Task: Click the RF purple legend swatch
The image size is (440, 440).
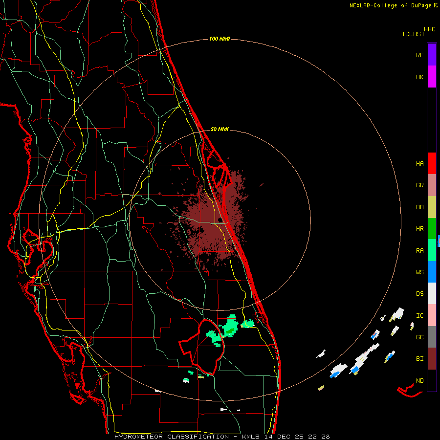Action: pyautogui.click(x=432, y=55)
